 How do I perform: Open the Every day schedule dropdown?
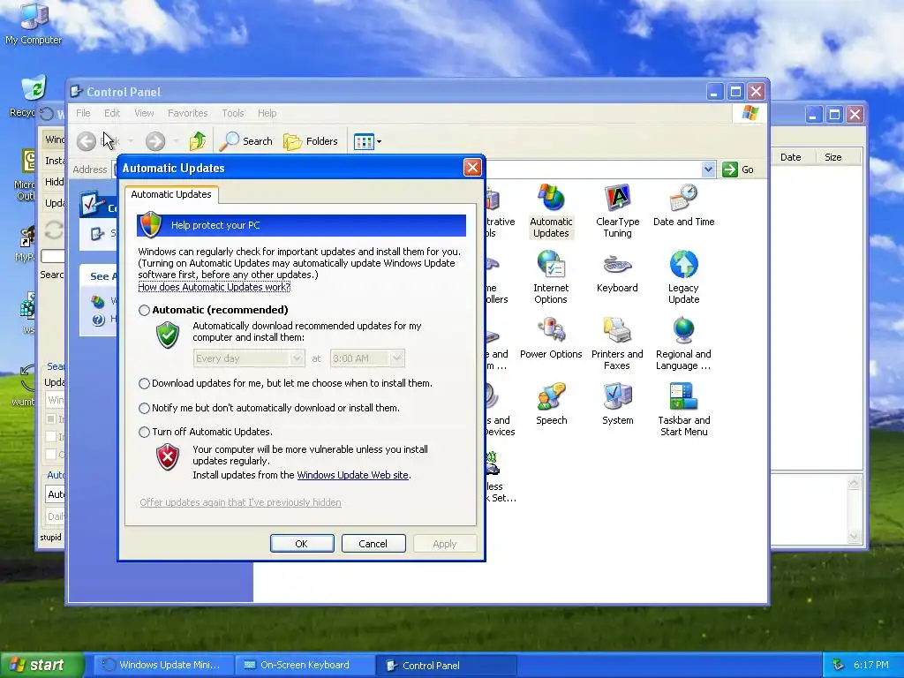click(x=249, y=358)
